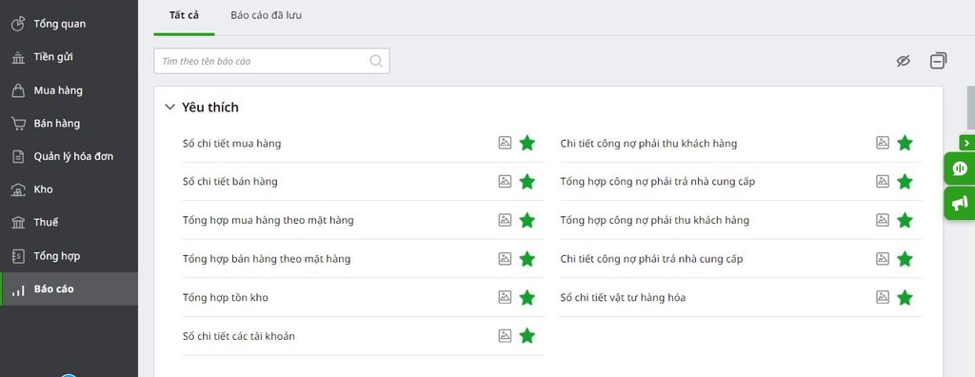975x377 pixels.
Task: Open preview icon for Tổng hợp tồn kho
Action: (x=505, y=297)
